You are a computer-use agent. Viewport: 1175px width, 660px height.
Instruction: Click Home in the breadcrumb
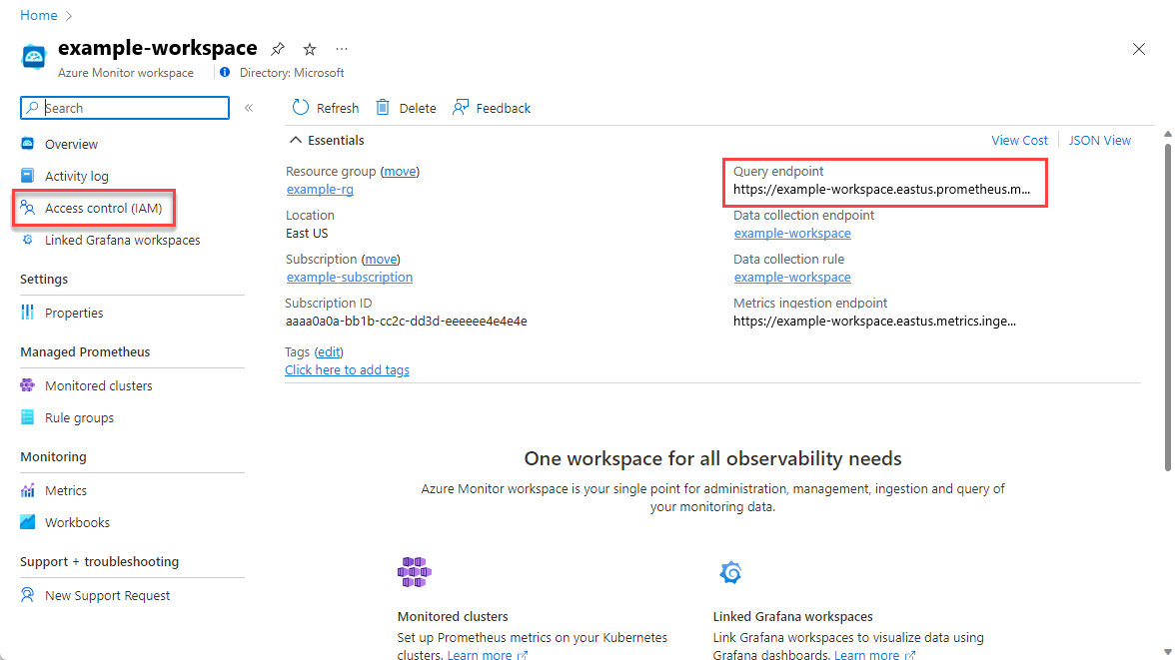39,15
